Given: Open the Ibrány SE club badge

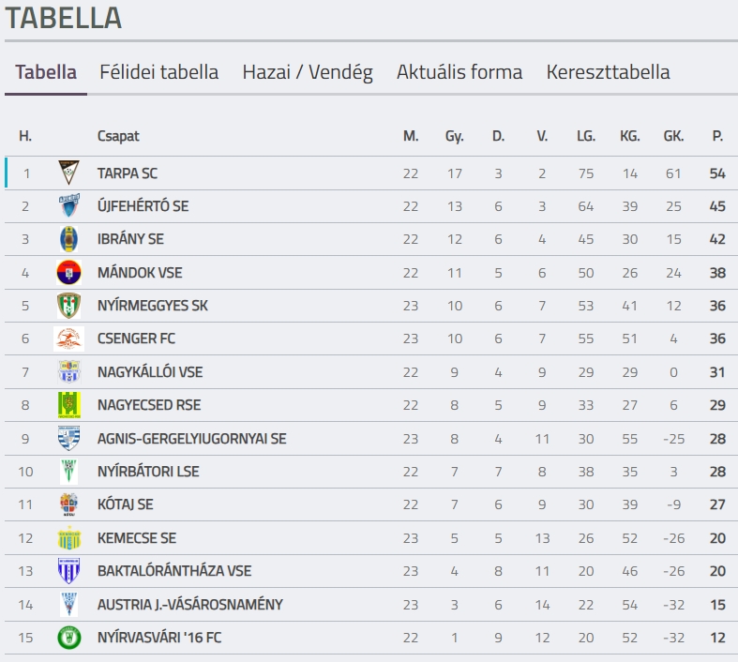Looking at the screenshot, I should point(68,239).
